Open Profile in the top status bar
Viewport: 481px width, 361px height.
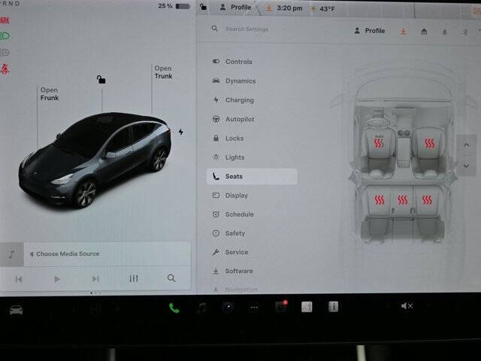click(235, 8)
